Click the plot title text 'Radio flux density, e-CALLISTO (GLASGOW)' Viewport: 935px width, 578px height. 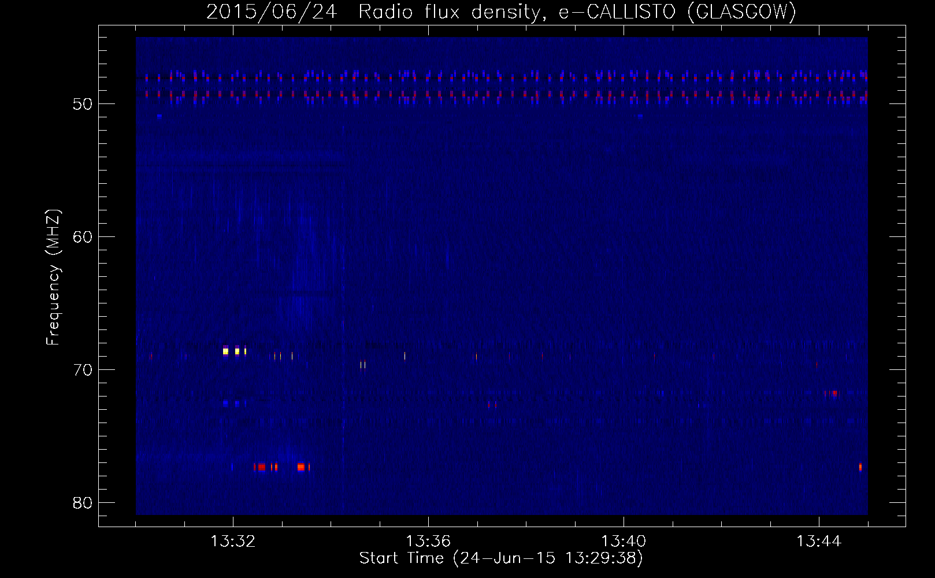click(x=577, y=12)
